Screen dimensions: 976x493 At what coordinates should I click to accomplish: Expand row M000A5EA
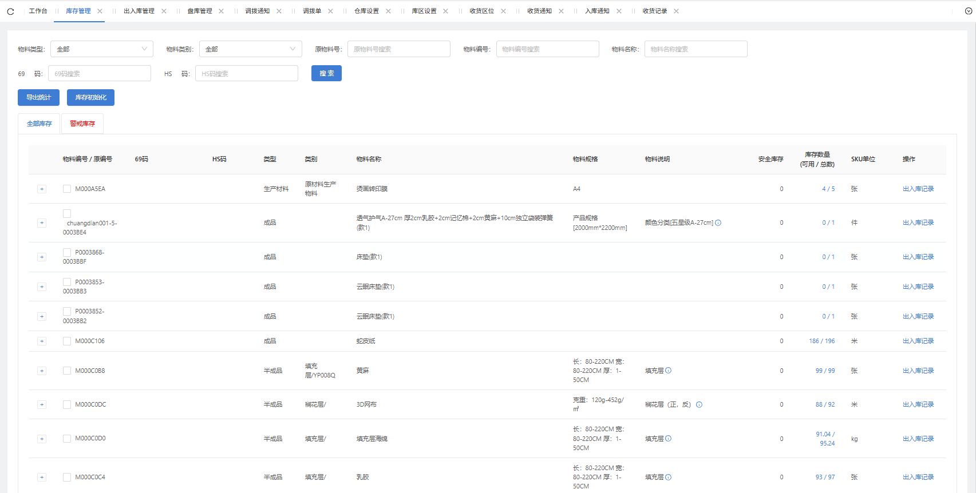coord(42,189)
